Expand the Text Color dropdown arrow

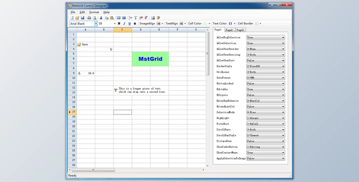[235, 23]
